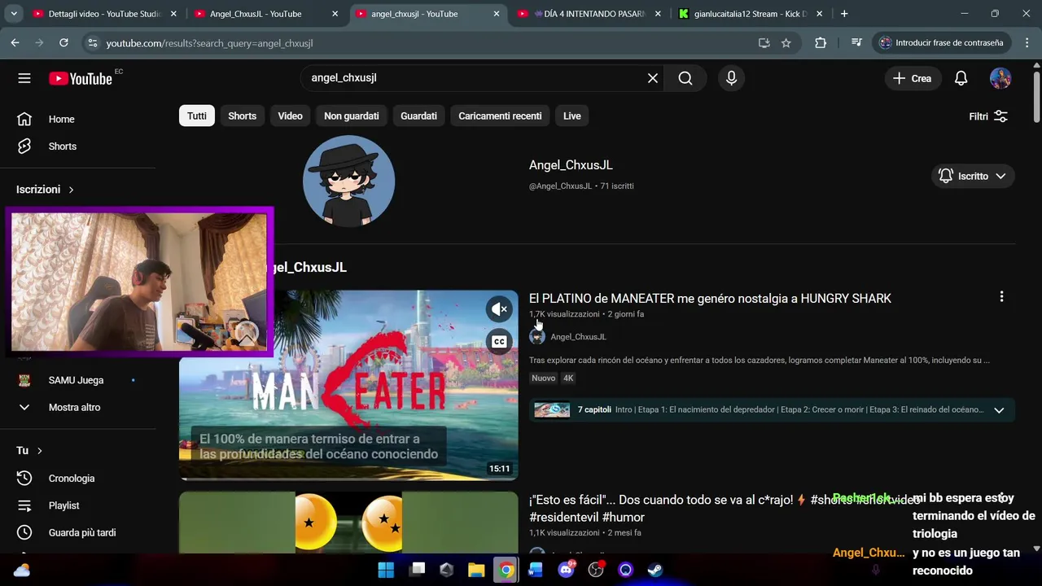Open a new browser tab
The width and height of the screenshot is (1042, 586).
click(x=844, y=14)
